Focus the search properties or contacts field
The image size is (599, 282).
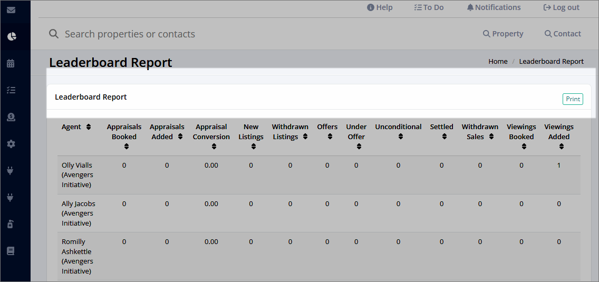coord(211,34)
